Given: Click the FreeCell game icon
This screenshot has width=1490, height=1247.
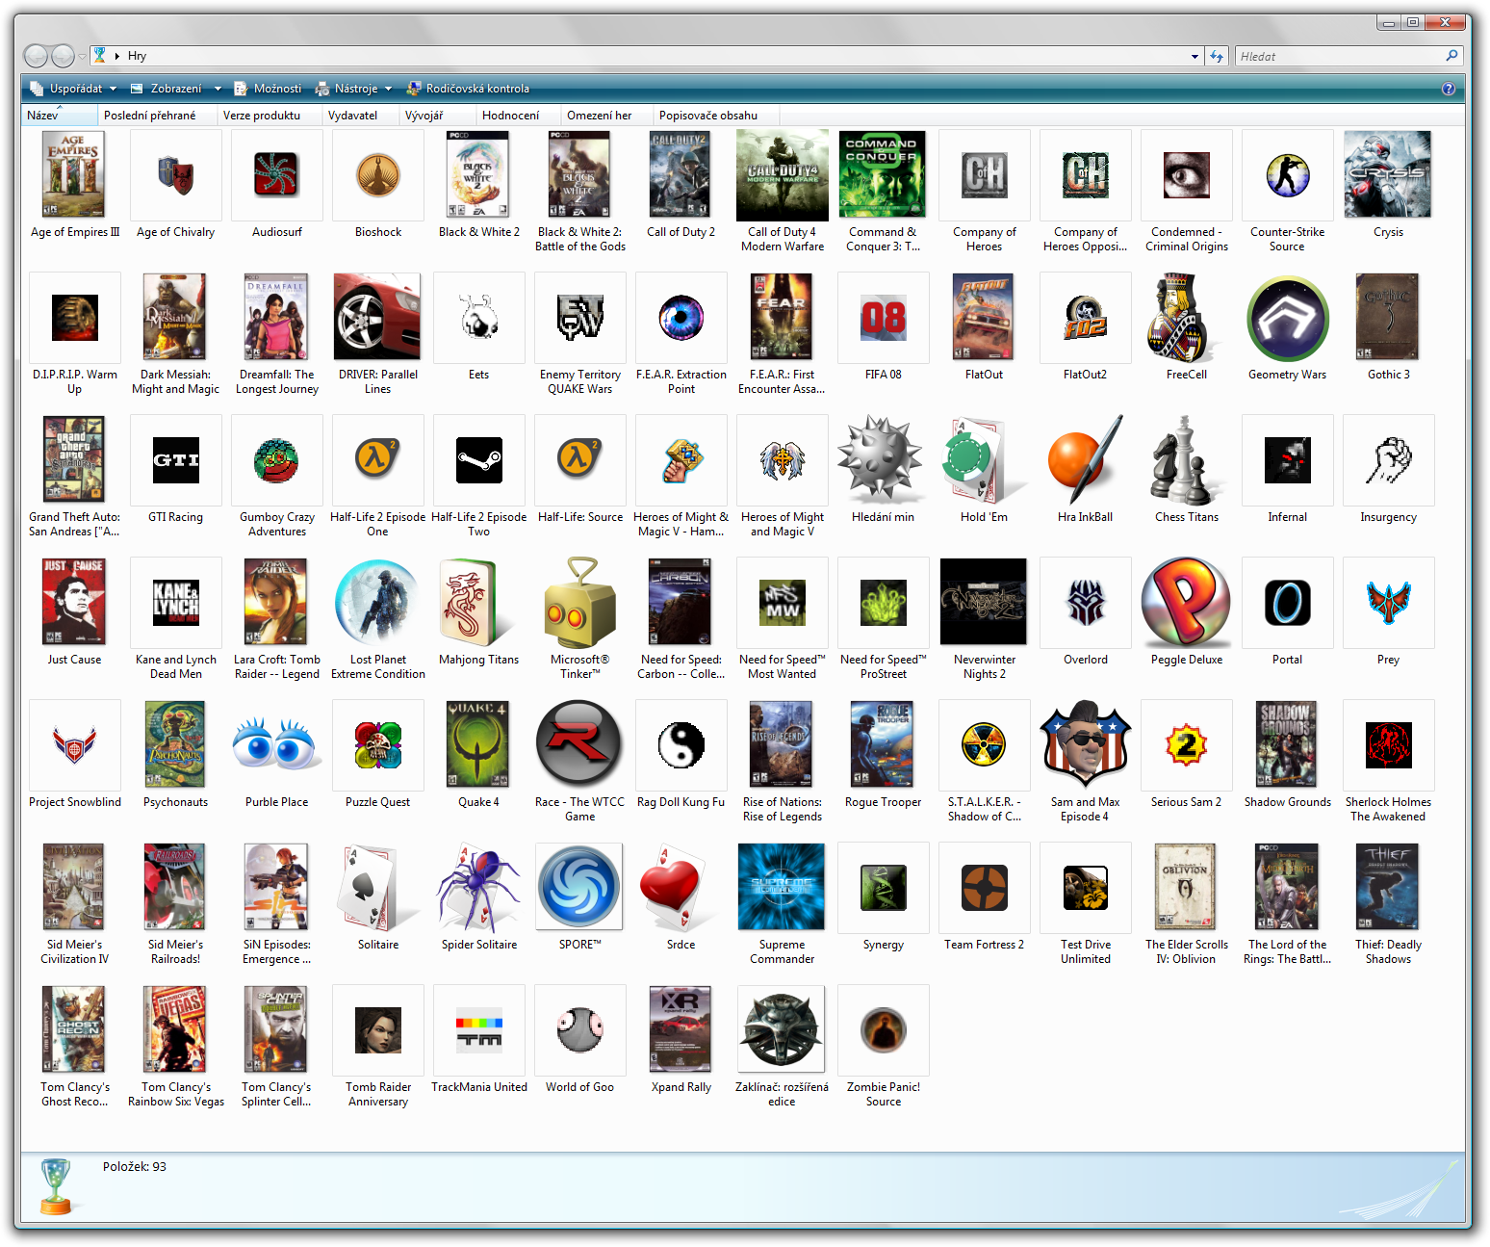Looking at the screenshot, I should (1186, 318).
